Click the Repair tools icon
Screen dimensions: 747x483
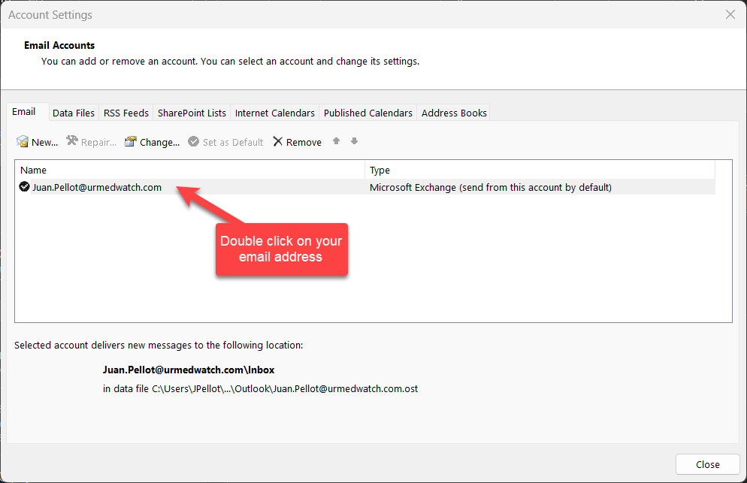(72, 141)
